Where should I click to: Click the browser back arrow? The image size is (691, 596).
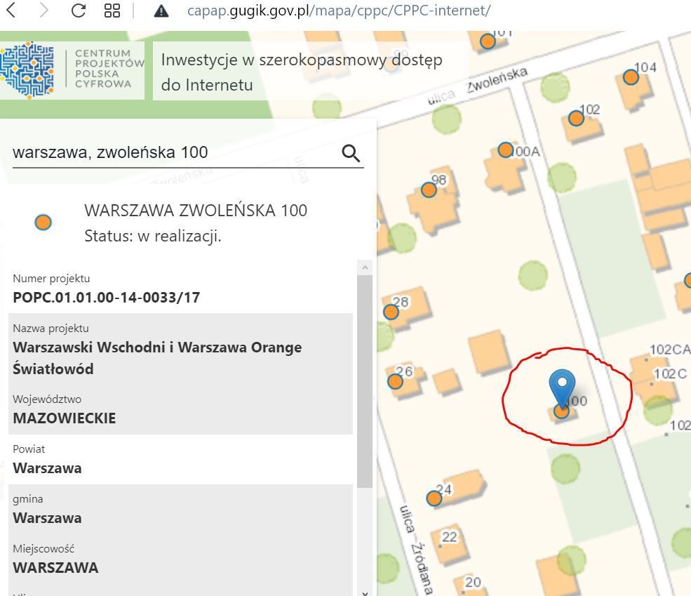click(x=11, y=11)
